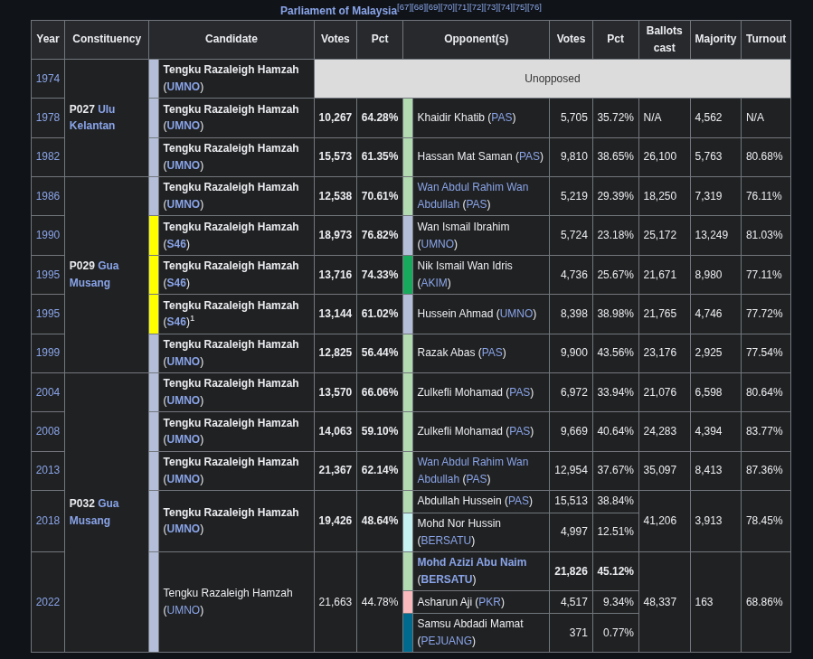Viewport: 813px width, 659px height.
Task: Follow the AKIM party link
Action: pyautogui.click(x=434, y=283)
